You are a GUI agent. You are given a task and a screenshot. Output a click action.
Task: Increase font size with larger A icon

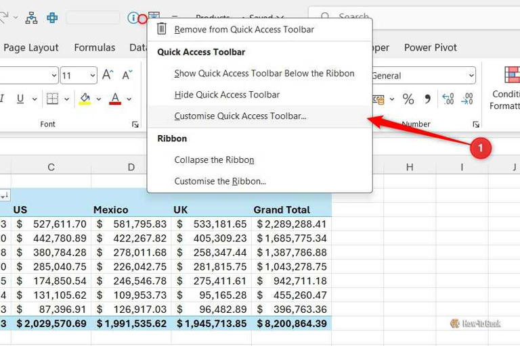(108, 75)
